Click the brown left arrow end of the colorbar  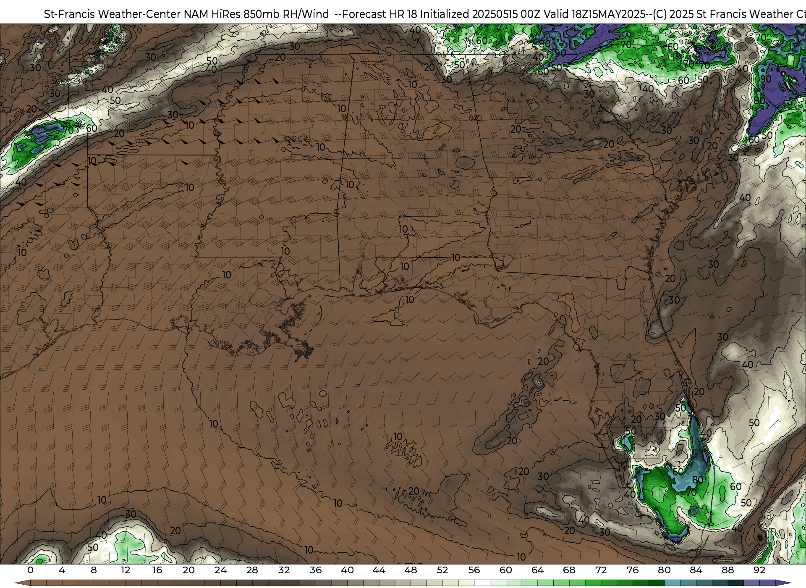pyautogui.click(x=22, y=583)
